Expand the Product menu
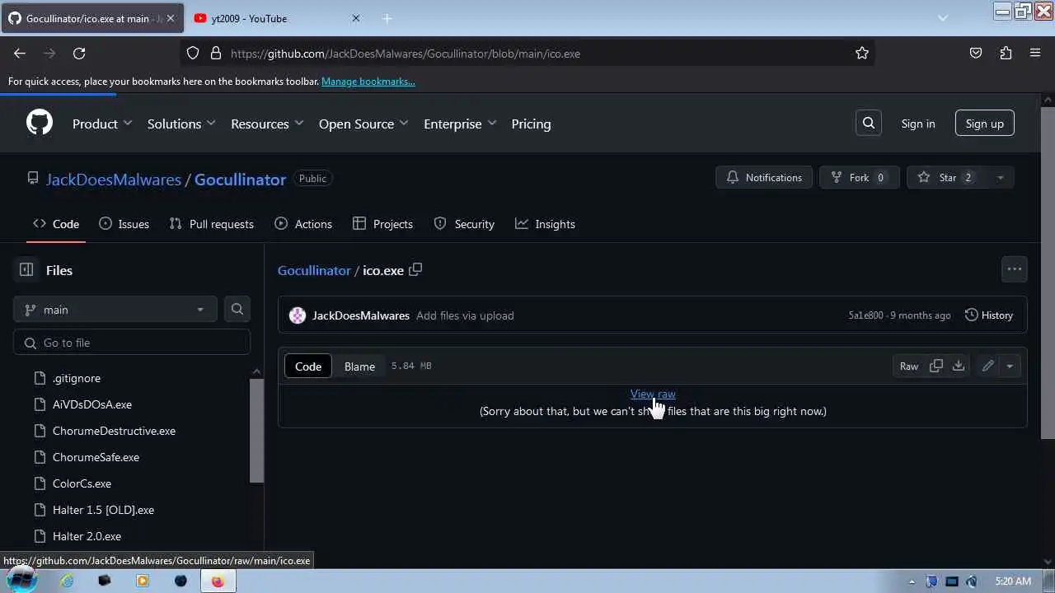 pos(102,124)
